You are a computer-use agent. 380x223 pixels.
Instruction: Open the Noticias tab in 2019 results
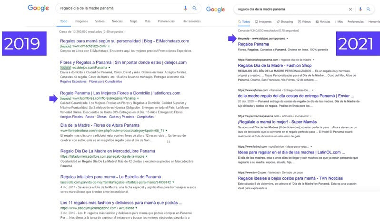(117, 21)
